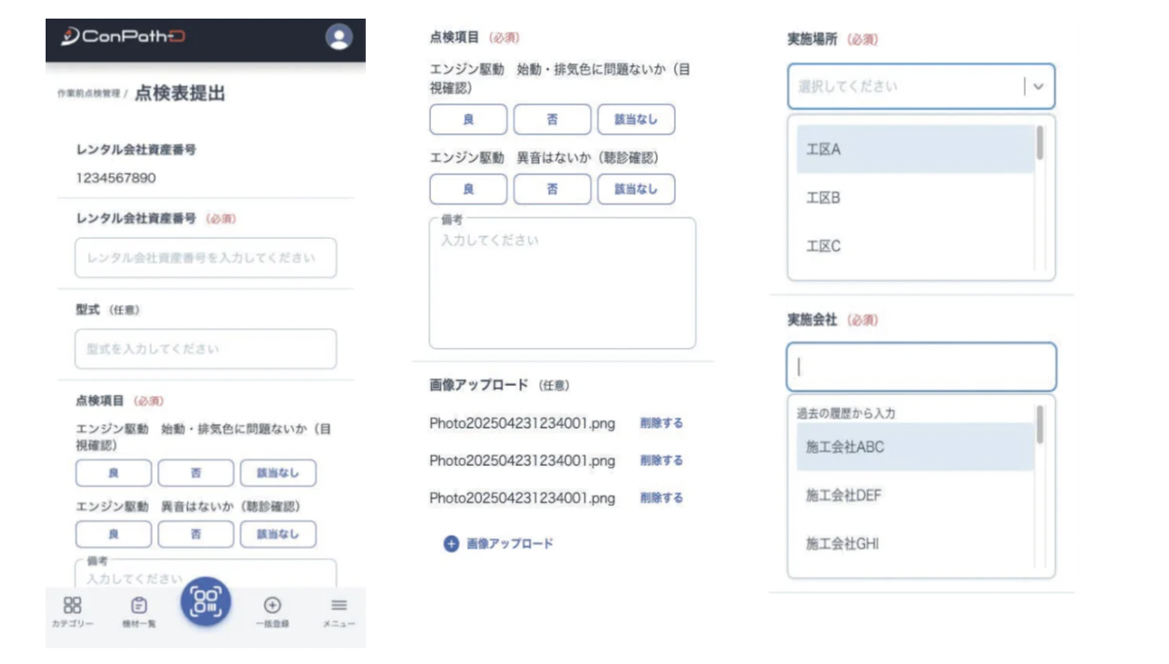Image resolution: width=1169 pixels, height=664 pixels.
Task: Choose 工区A in the location list
Action: pyautogui.click(x=823, y=150)
